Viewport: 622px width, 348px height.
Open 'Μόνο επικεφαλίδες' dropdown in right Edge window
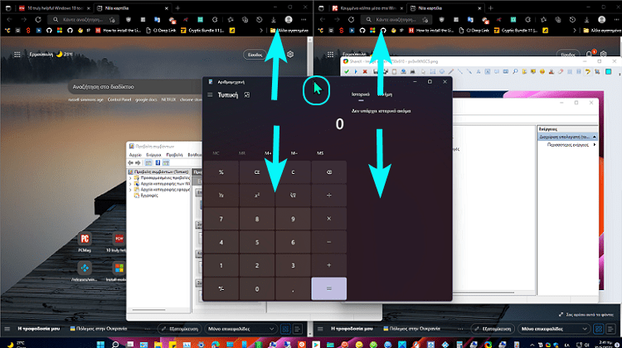pos(554,329)
